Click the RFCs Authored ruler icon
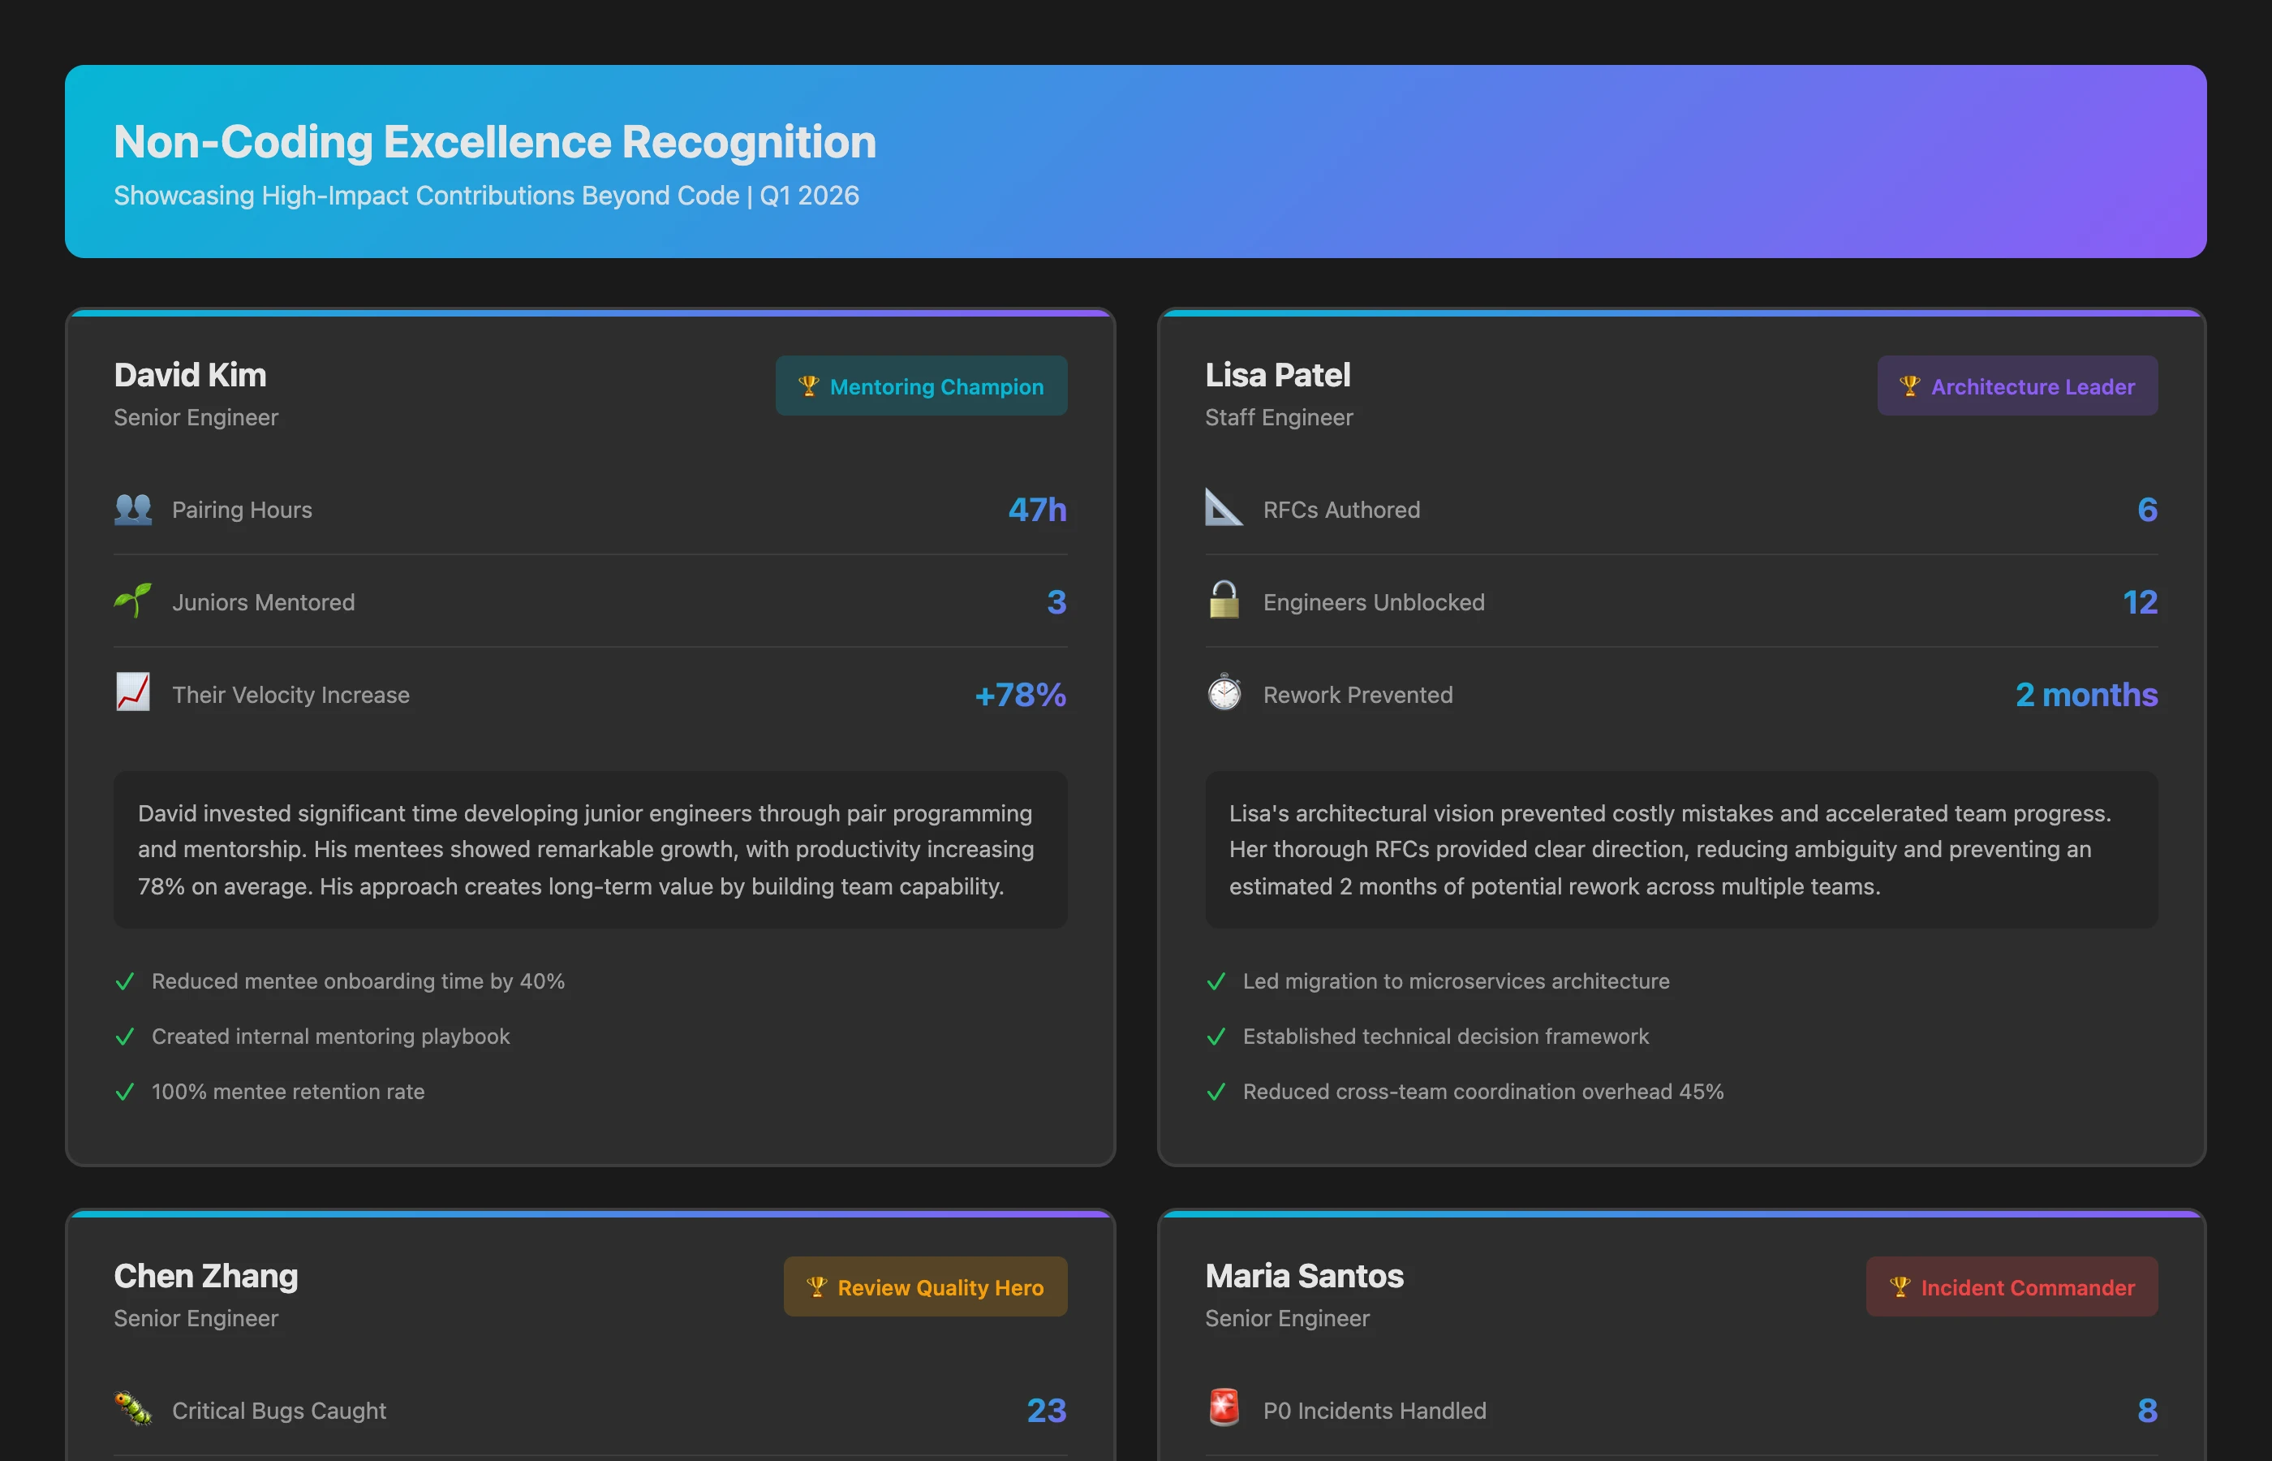 1224,507
